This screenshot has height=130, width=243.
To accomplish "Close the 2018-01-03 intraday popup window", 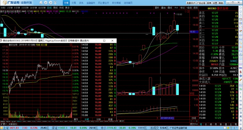I will point(113,41).
